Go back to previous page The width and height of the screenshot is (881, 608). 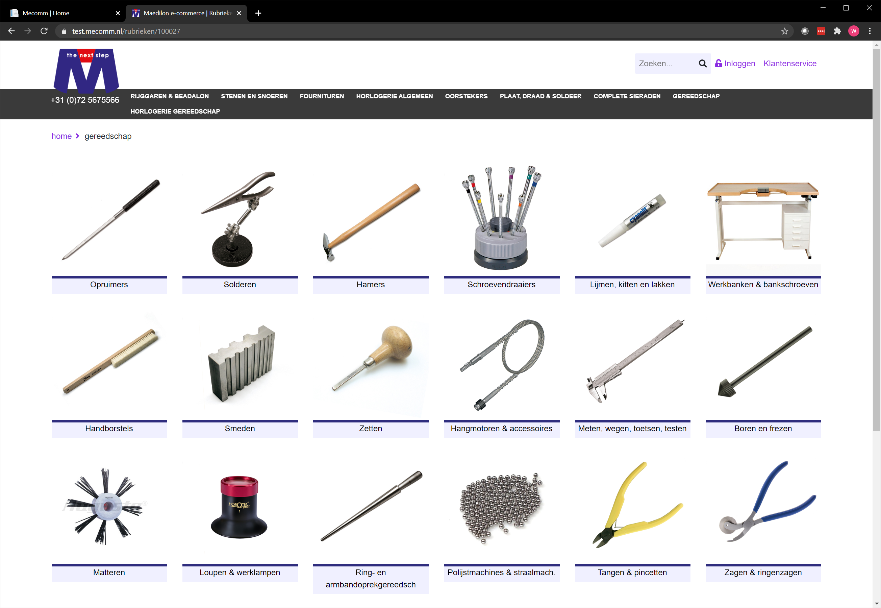coord(11,31)
